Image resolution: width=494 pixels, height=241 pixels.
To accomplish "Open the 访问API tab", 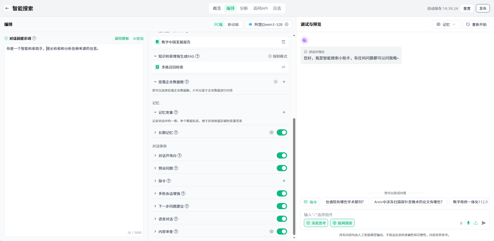I will pyautogui.click(x=260, y=8).
